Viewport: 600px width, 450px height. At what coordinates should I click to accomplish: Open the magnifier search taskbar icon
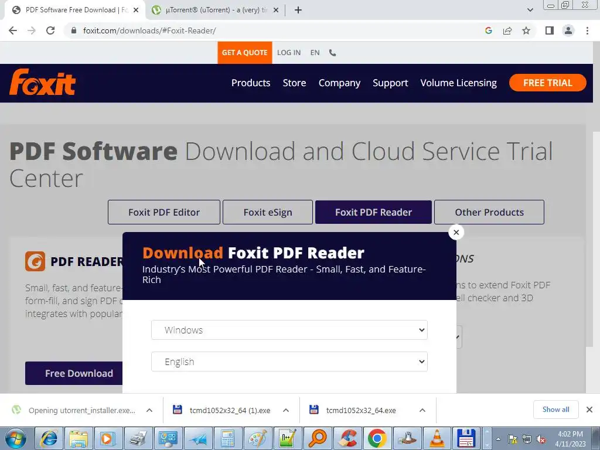point(318,438)
